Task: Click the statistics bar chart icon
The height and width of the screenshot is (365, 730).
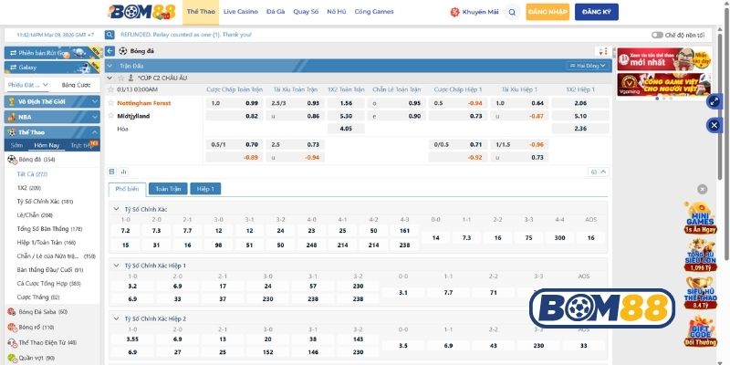Action: tap(123, 172)
